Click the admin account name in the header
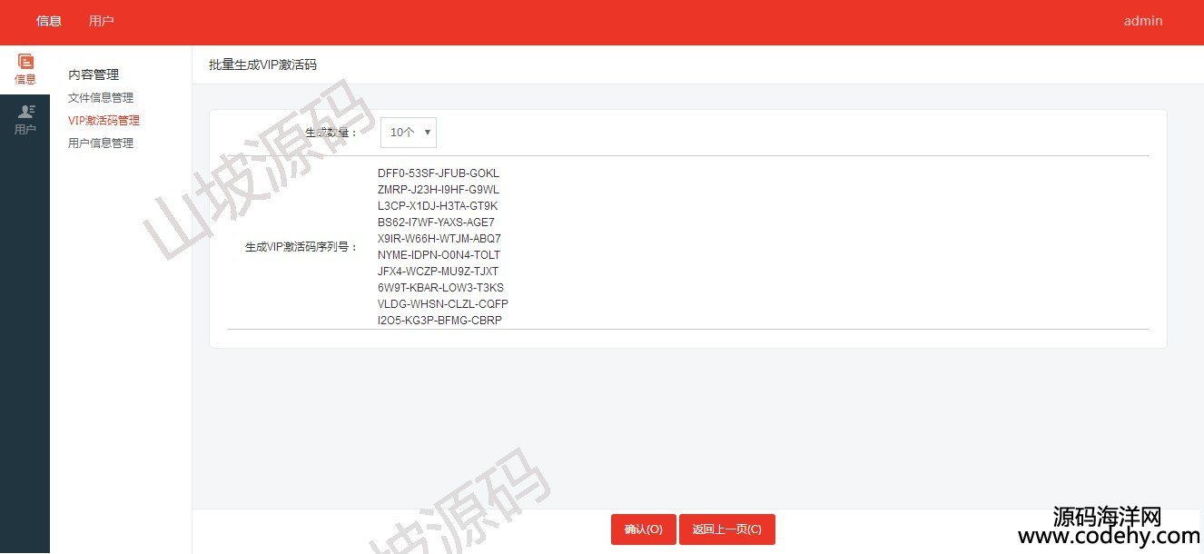1204x554 pixels. pyautogui.click(x=1142, y=21)
